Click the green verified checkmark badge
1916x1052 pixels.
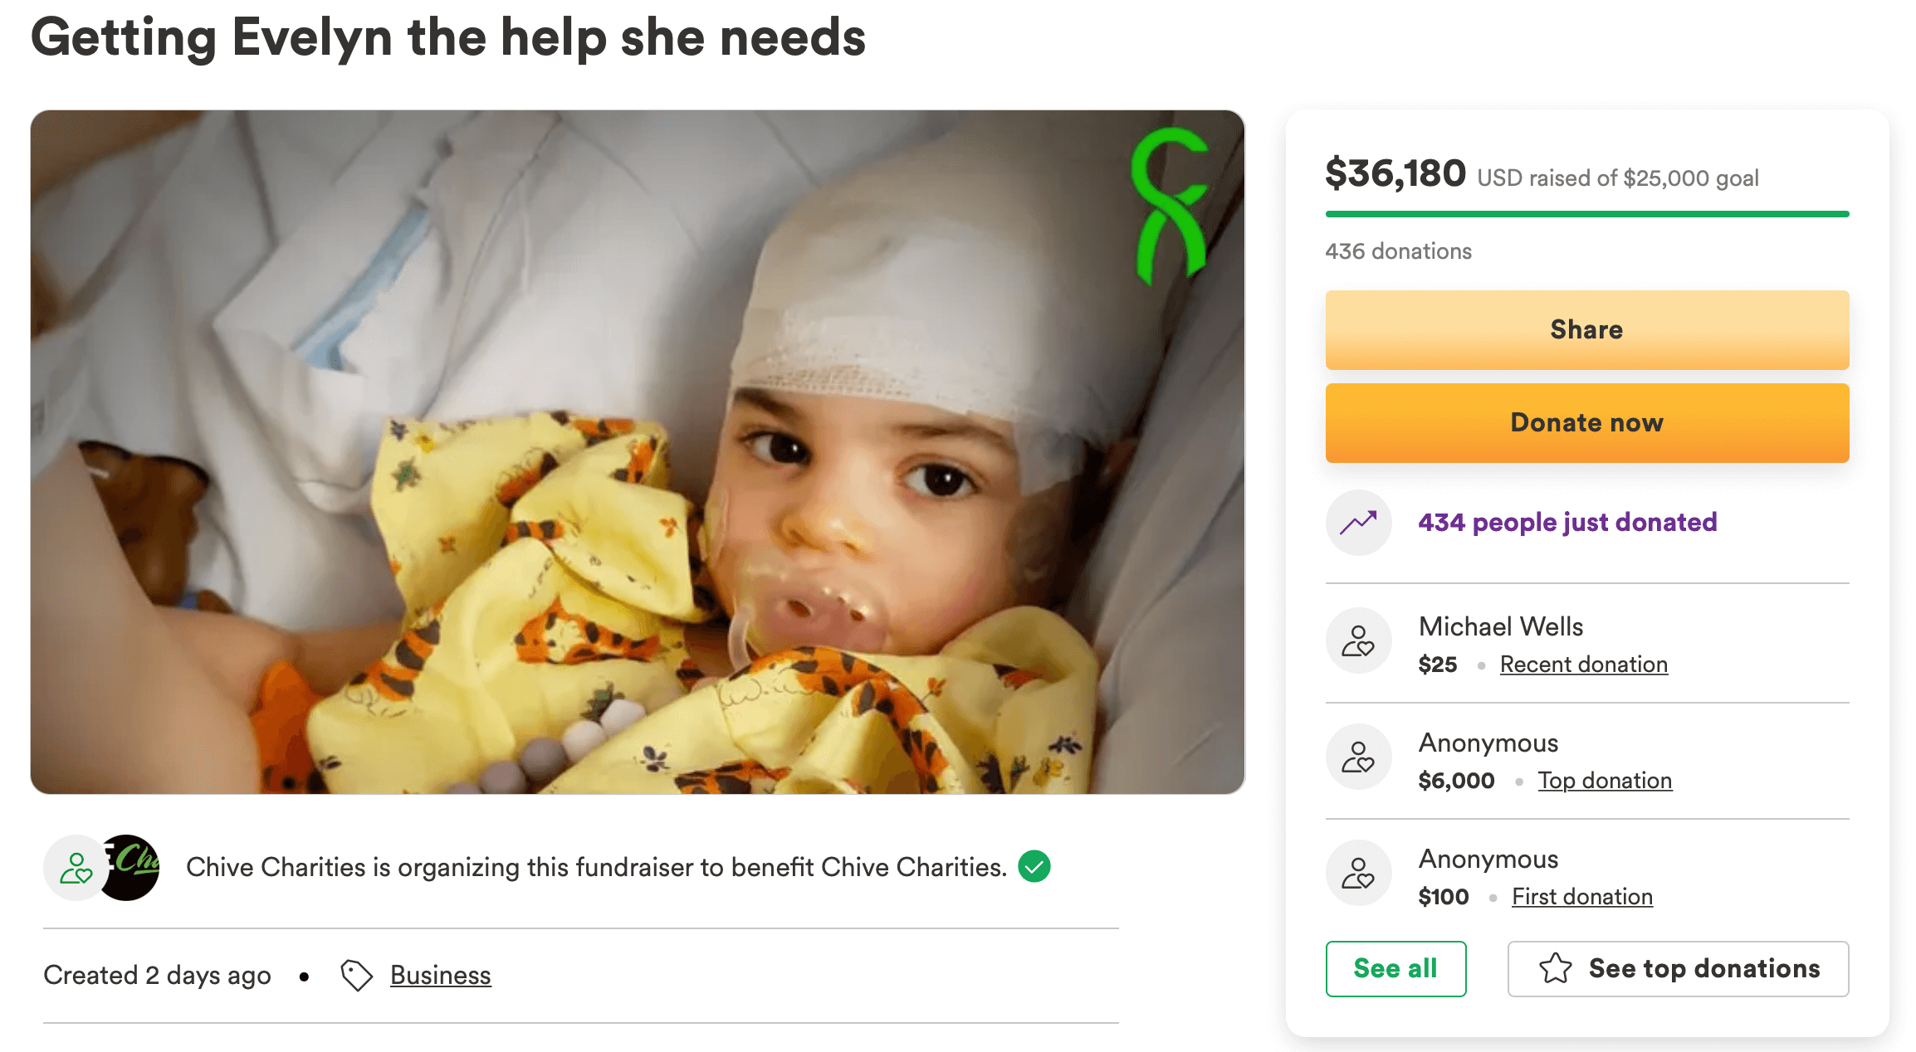tap(1034, 867)
